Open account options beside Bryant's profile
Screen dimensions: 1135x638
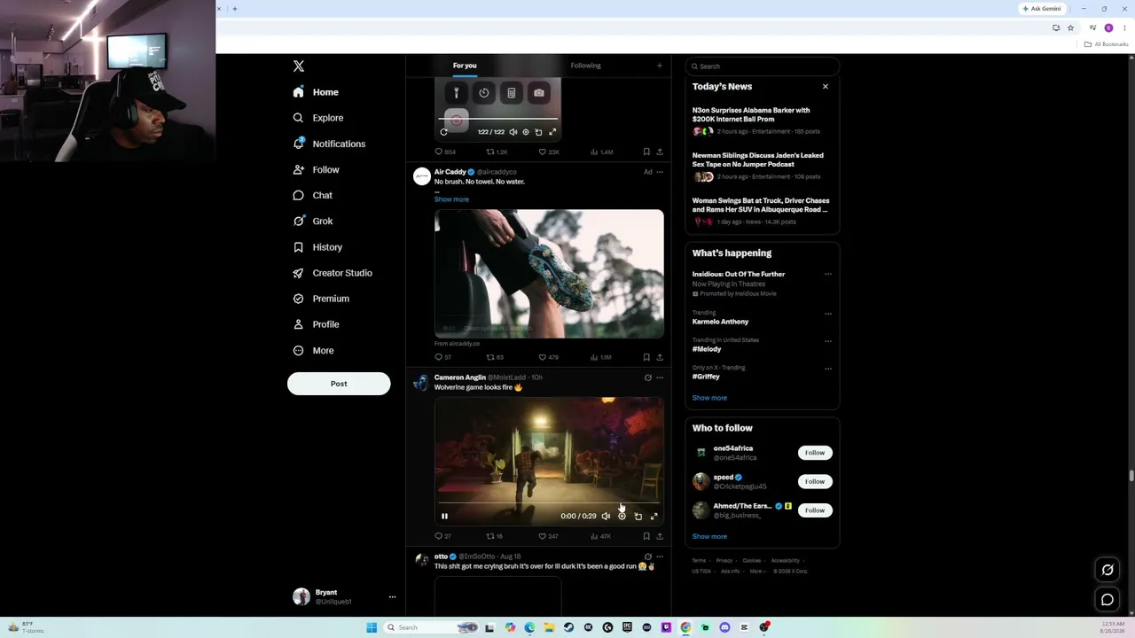392,597
